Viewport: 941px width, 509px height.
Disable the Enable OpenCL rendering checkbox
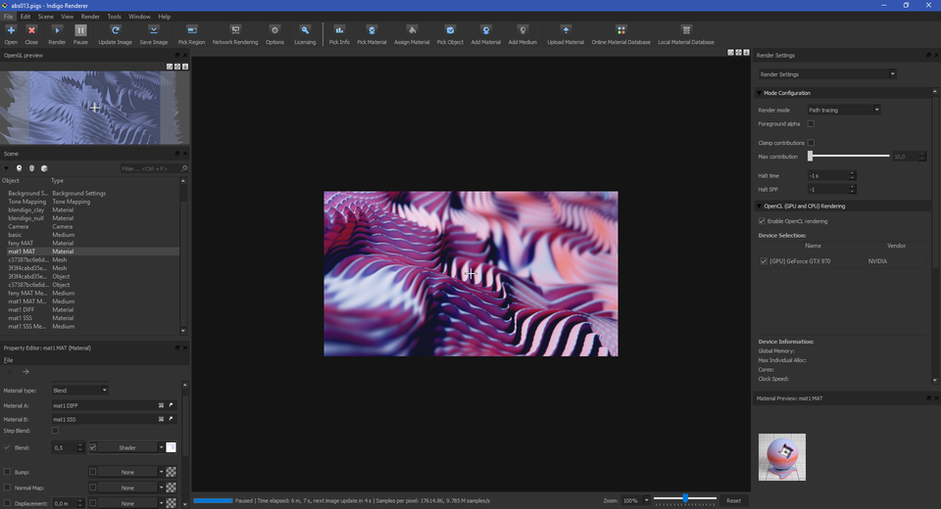pos(763,221)
